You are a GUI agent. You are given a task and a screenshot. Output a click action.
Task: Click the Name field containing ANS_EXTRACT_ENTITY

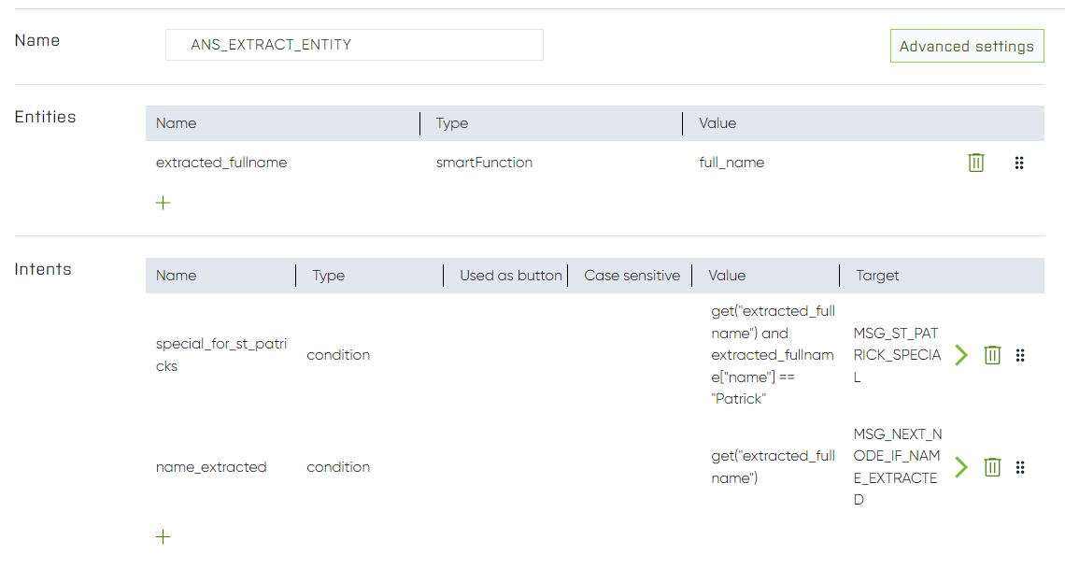point(354,45)
